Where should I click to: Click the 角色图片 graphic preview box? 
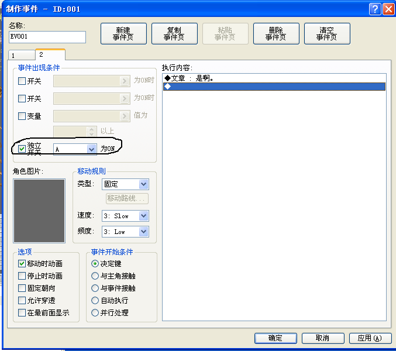click(39, 211)
